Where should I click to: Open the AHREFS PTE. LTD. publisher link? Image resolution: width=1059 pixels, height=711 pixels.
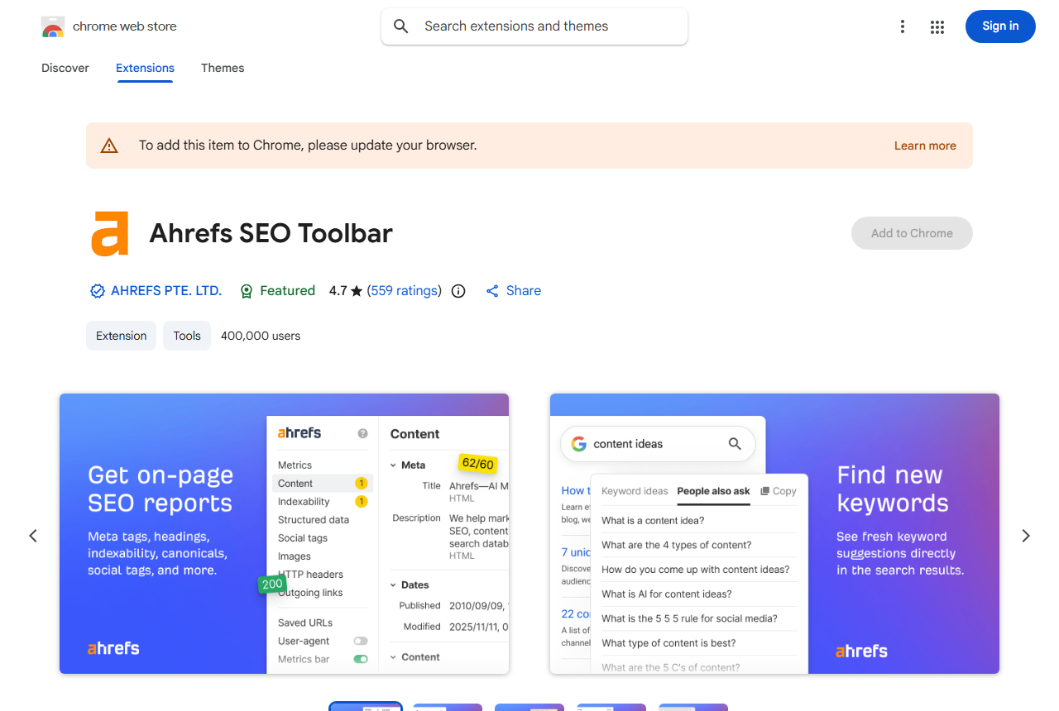point(166,291)
